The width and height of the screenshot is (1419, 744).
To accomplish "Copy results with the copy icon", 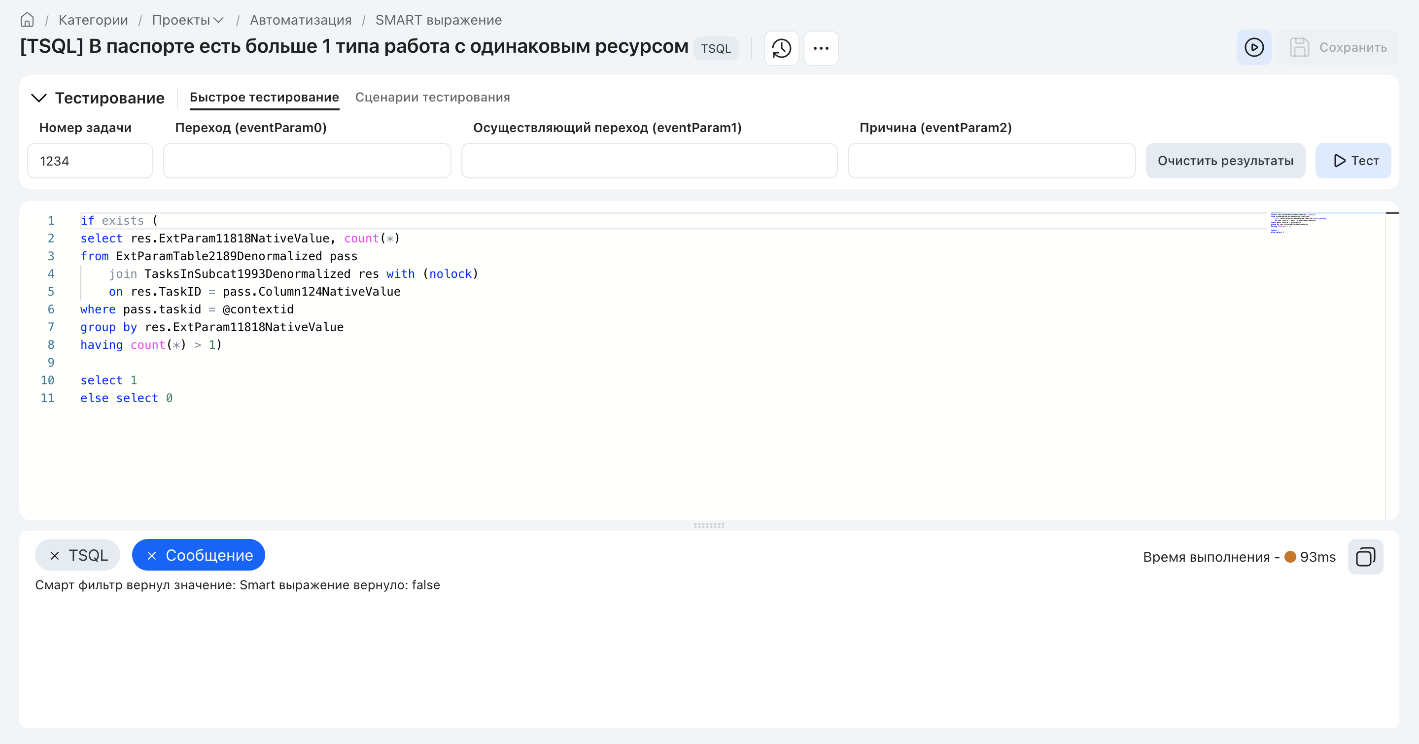I will pyautogui.click(x=1365, y=557).
